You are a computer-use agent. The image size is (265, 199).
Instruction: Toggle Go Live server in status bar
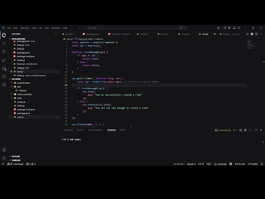coord(240,164)
